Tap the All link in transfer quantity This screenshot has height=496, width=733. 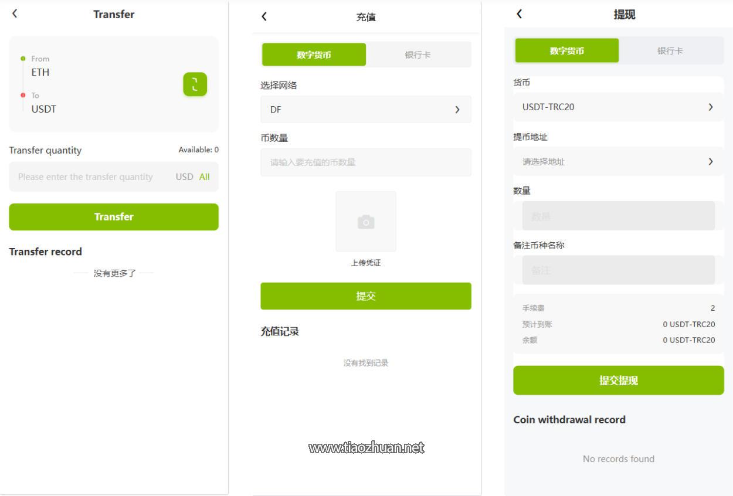tap(204, 177)
